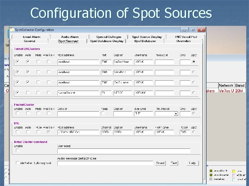Check Hide for the Ve7cc User cluster
Screen dimensions: 249x186
click(38, 62)
